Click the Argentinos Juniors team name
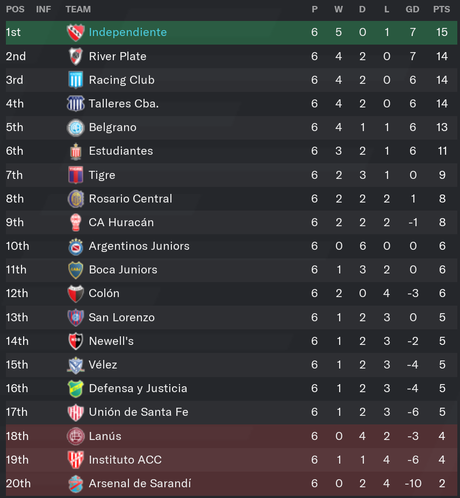The image size is (460, 498). (139, 246)
